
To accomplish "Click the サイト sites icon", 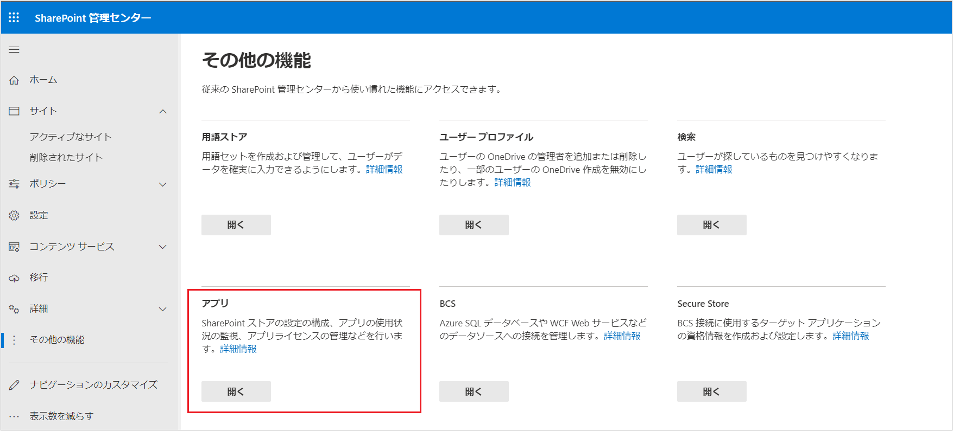I will 14,111.
